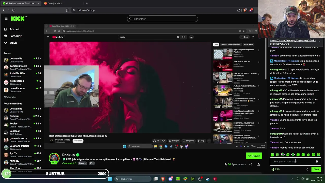
Task: Select 'Source : DeepChill Melody' chip
Action: pyautogui.click(x=231, y=44)
